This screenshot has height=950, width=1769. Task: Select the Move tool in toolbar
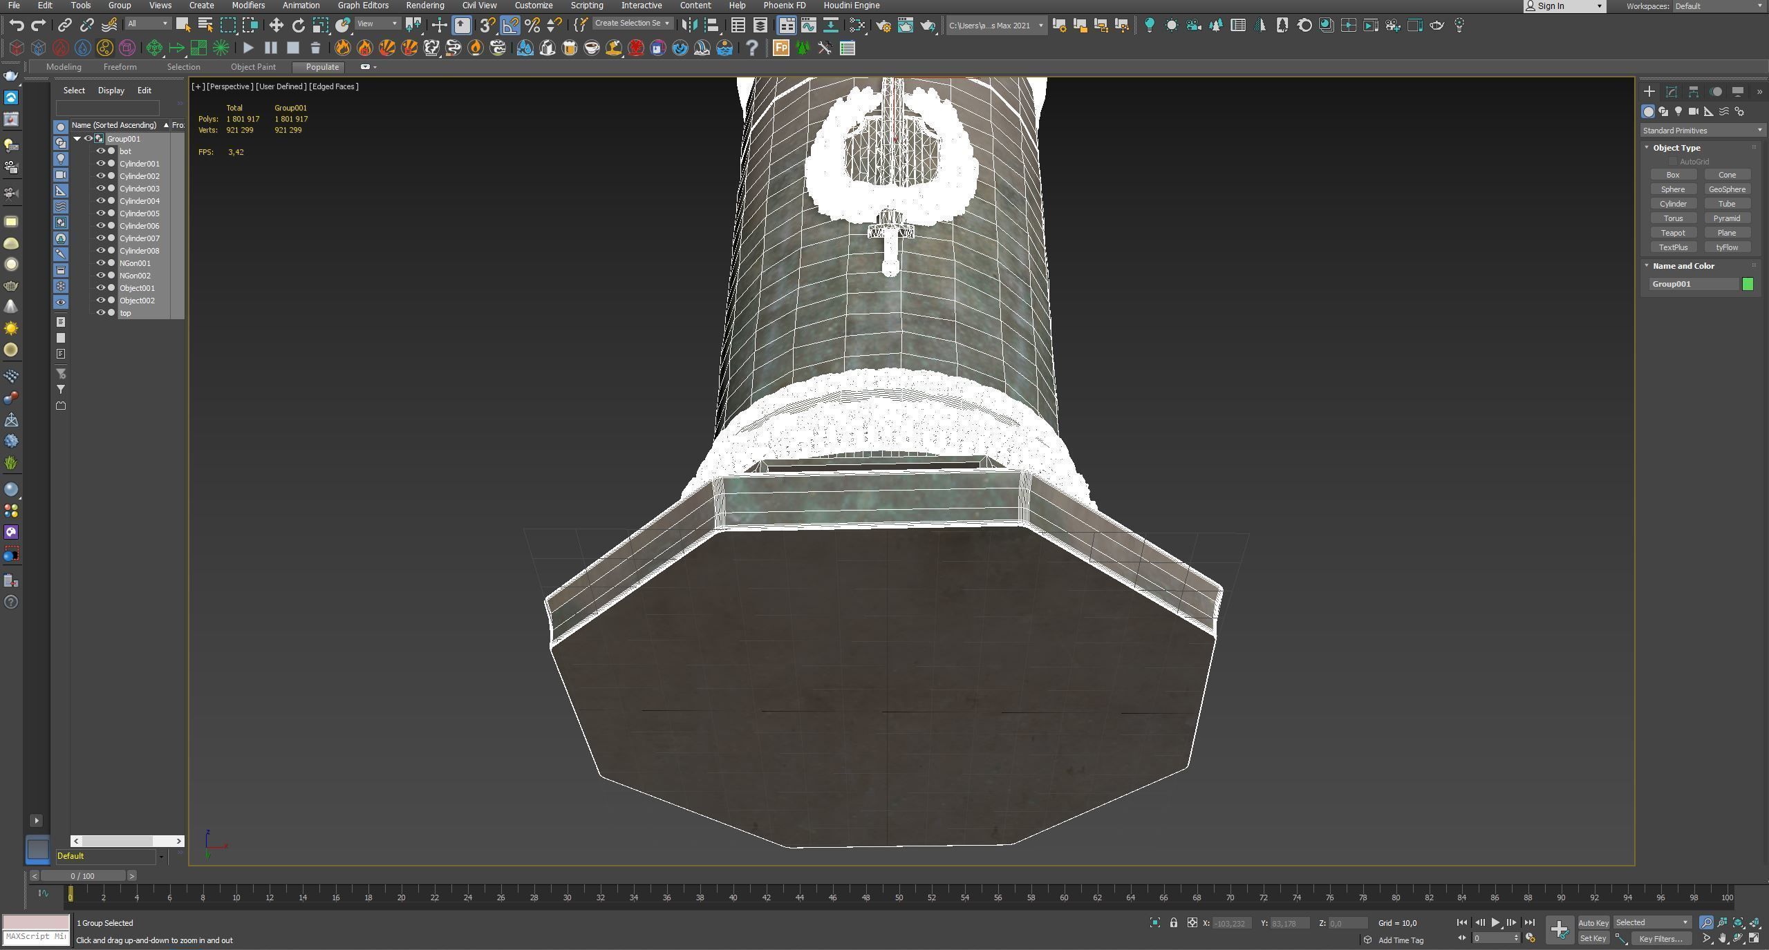click(276, 26)
